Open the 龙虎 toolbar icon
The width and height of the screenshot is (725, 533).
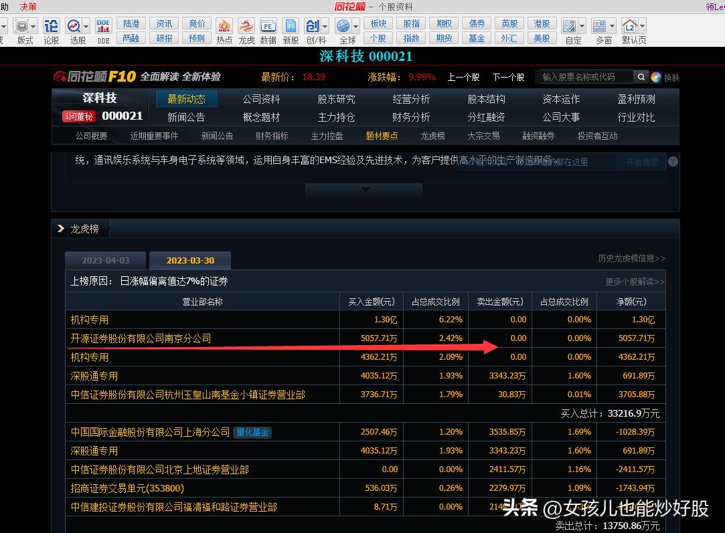click(x=246, y=27)
